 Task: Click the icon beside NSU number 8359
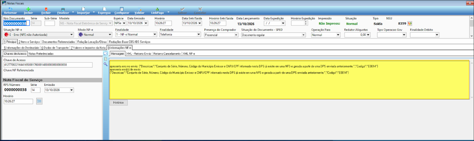pyautogui.click(x=410, y=23)
